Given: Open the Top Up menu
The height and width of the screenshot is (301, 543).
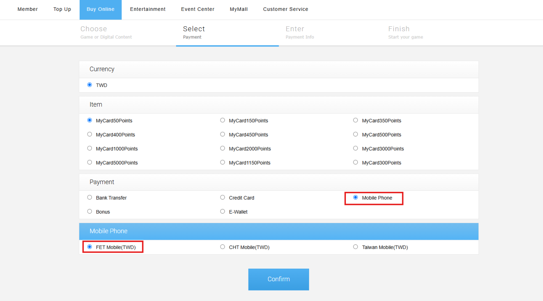Looking at the screenshot, I should [62, 9].
